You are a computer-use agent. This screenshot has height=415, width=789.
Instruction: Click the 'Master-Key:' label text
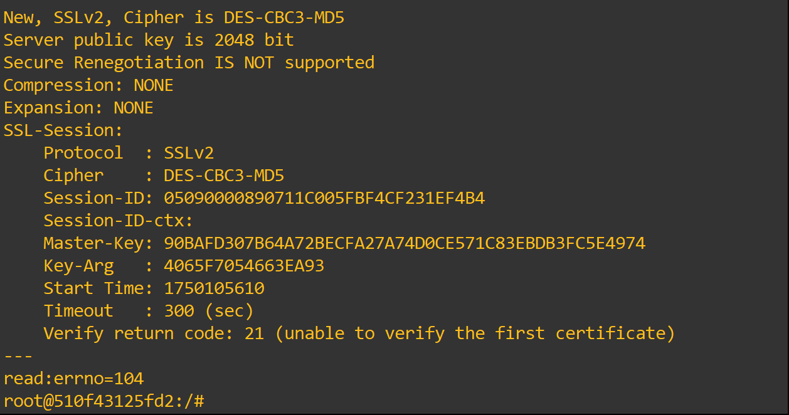click(98, 243)
